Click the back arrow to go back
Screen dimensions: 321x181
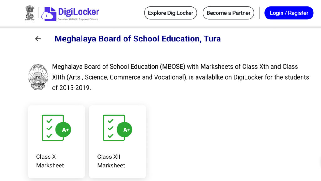pos(38,39)
